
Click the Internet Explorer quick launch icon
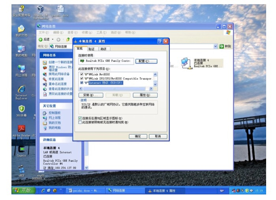tap(43, 190)
